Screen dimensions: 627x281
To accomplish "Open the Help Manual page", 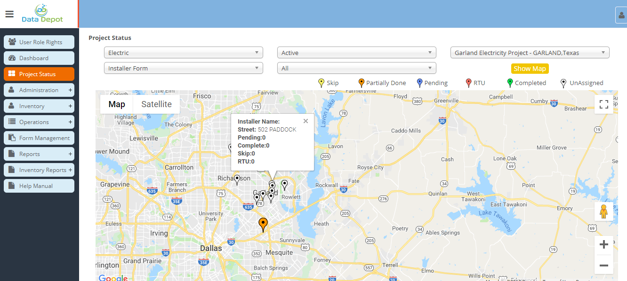I will point(39,186).
